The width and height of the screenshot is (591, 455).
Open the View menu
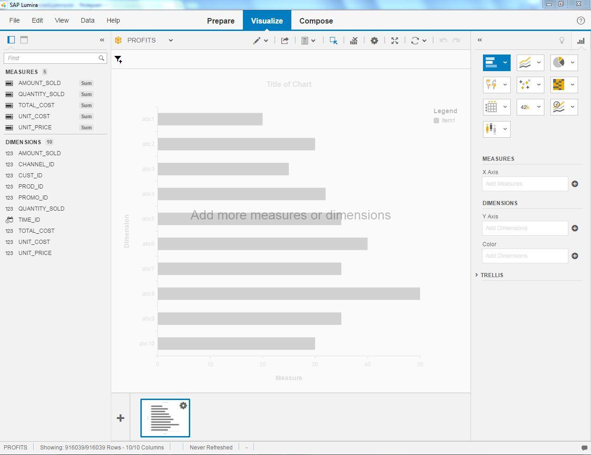[x=62, y=21]
